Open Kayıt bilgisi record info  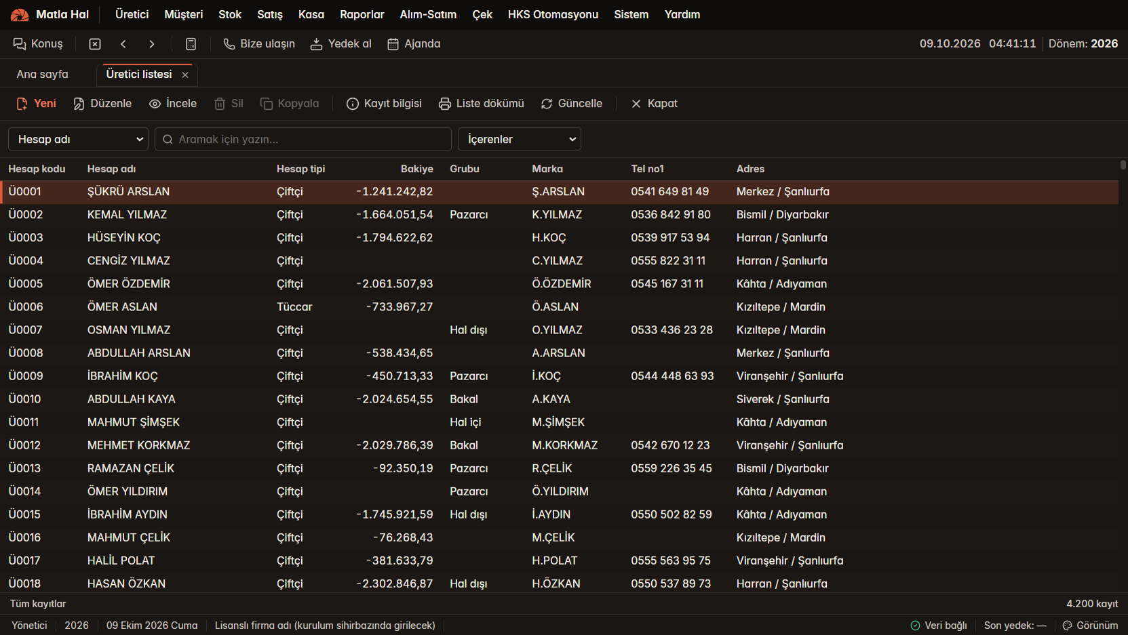tap(384, 104)
